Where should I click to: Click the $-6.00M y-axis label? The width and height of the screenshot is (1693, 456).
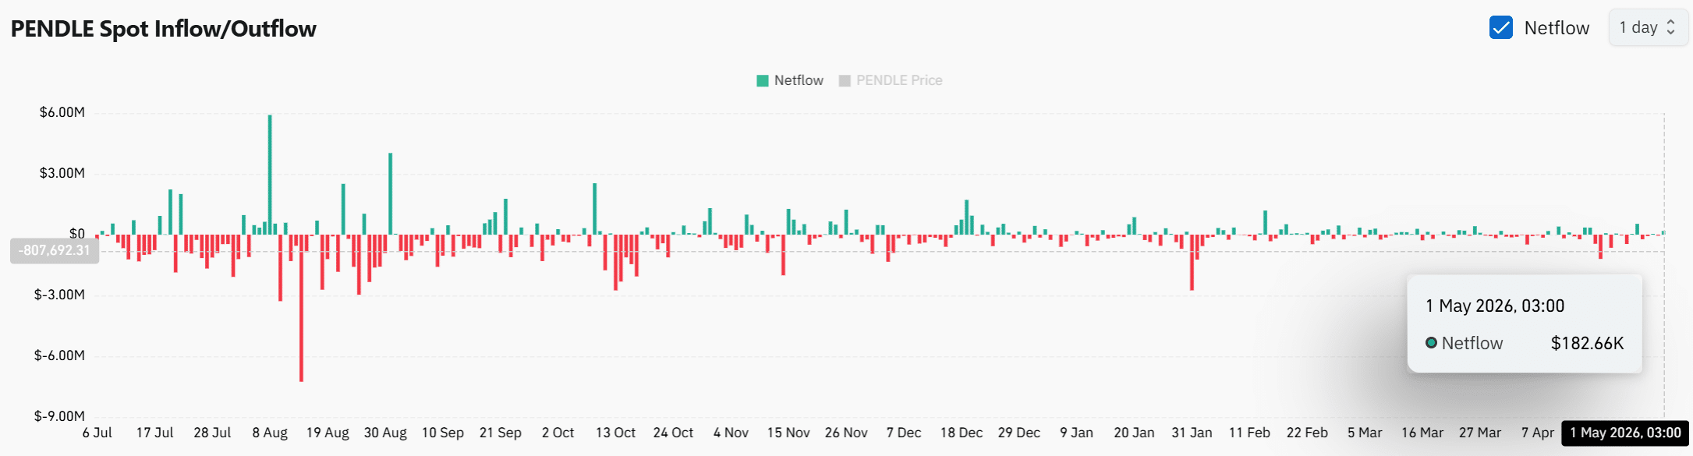(x=60, y=355)
